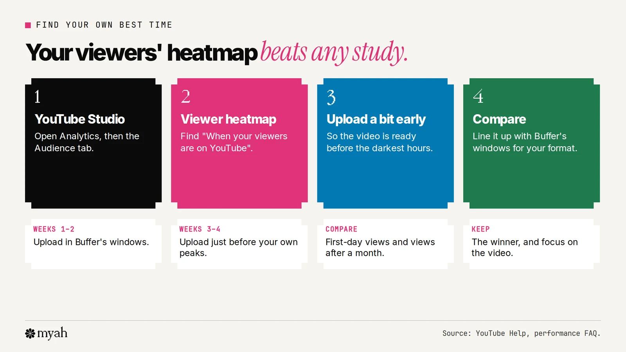Click 'The winner, and focus on the video.' text
Image resolution: width=626 pixels, height=352 pixels.
point(525,248)
